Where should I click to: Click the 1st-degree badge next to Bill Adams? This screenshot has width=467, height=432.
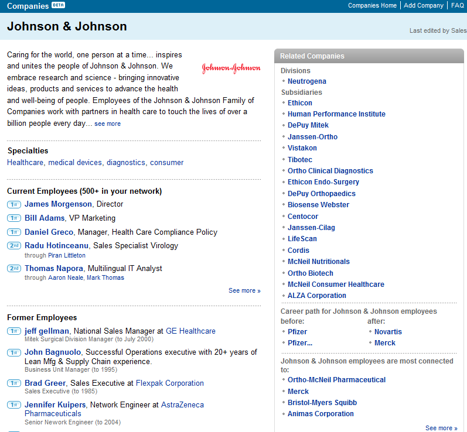[x=14, y=218]
